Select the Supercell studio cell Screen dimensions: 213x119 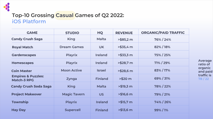72,110
